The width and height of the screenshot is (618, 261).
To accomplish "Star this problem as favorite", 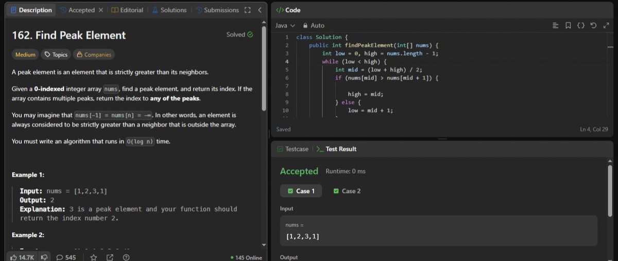I will point(93,257).
